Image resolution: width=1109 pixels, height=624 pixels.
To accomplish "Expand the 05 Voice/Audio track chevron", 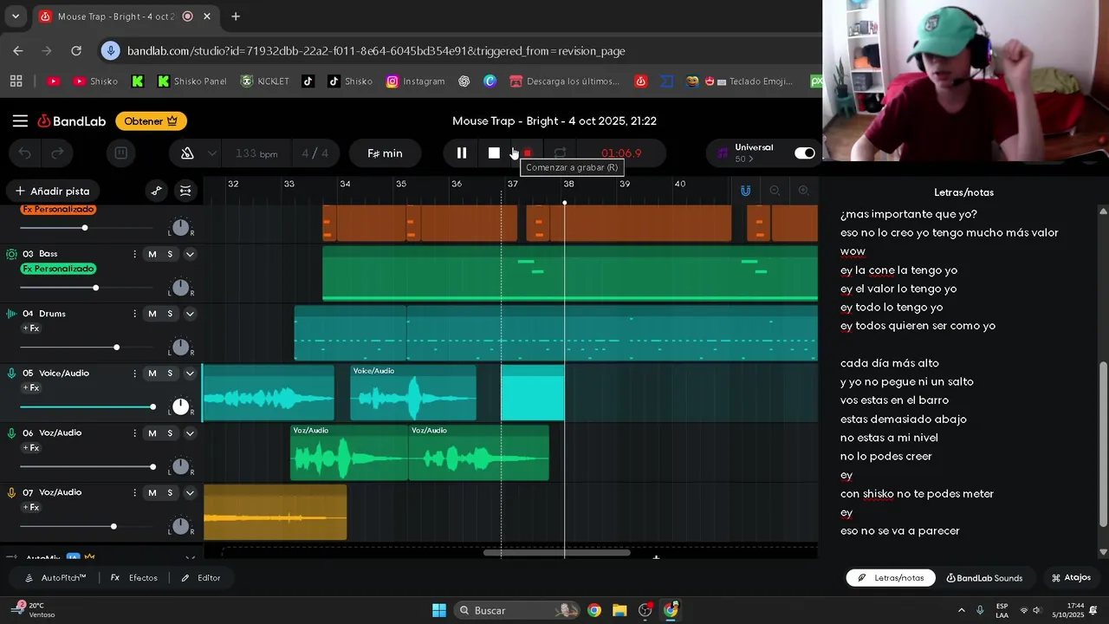I will (190, 374).
